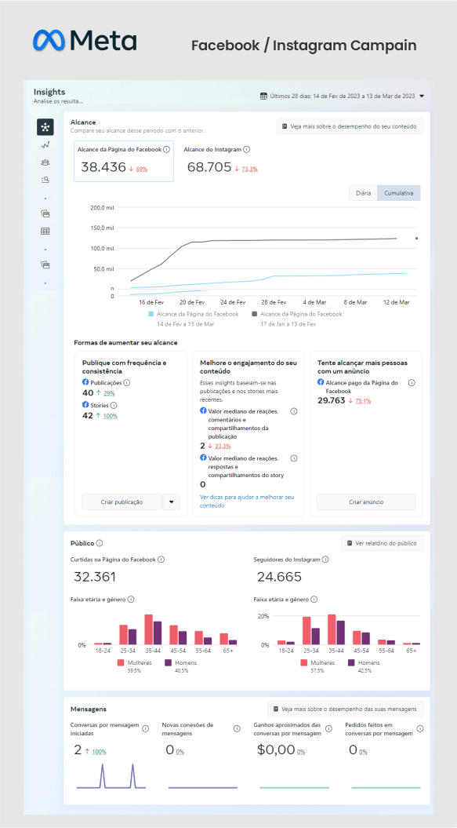Click Veja mais sobre o desempenho do seu conteúdo
457x828 pixels.
point(350,126)
